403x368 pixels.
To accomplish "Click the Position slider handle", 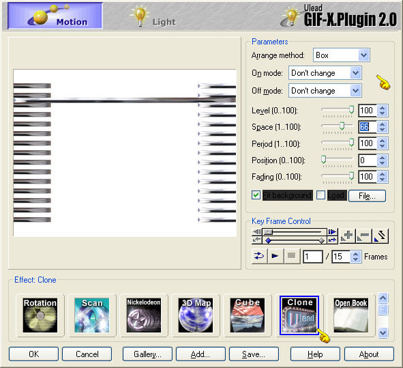I will point(324,159).
